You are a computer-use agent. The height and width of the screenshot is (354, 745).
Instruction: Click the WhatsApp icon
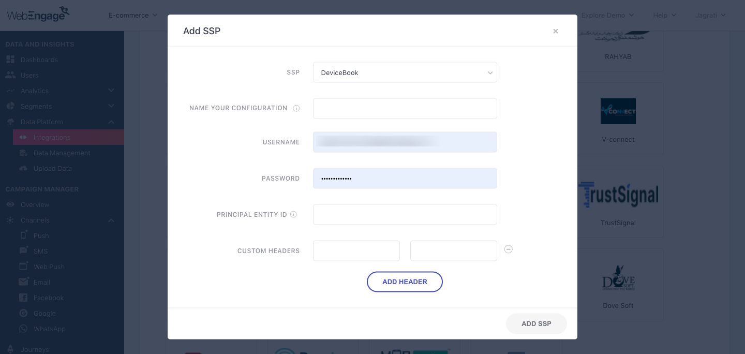pyautogui.click(x=23, y=329)
